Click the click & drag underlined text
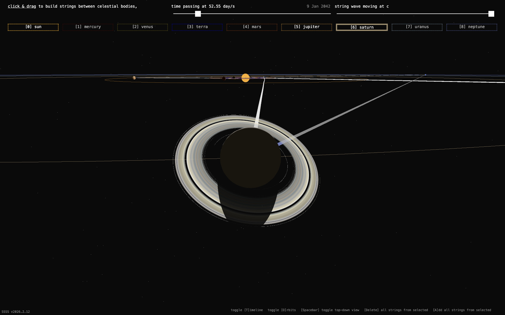The height and width of the screenshot is (315, 505). (22, 6)
